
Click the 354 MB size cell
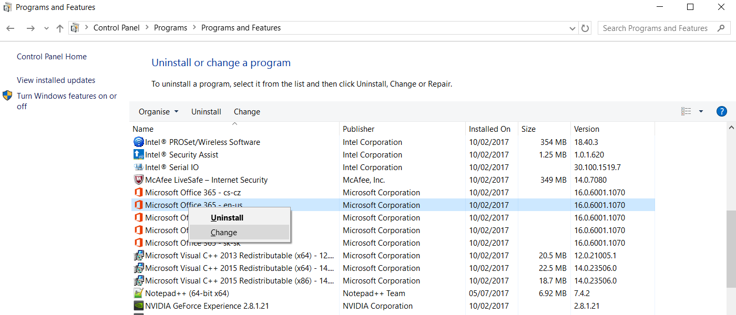point(554,142)
